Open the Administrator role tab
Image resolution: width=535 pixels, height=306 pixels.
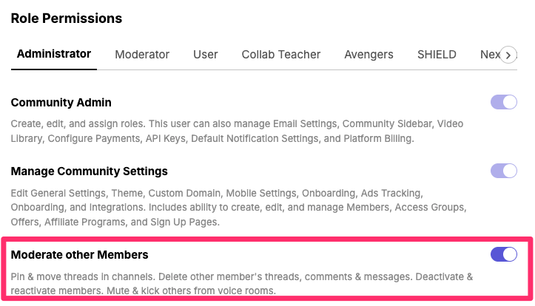click(x=54, y=54)
